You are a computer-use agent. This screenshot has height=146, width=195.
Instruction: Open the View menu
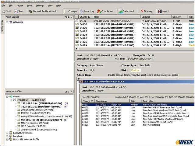[50, 5]
